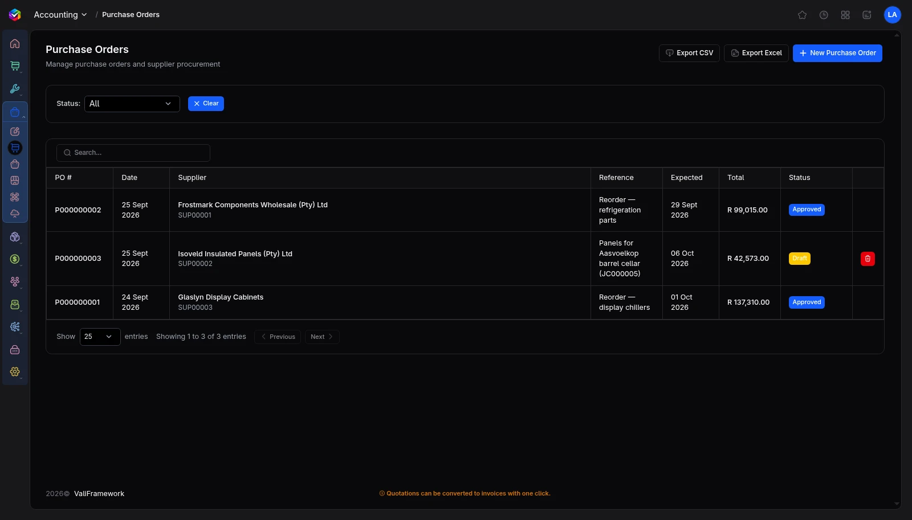Click the application logo in top-left

click(x=15, y=15)
